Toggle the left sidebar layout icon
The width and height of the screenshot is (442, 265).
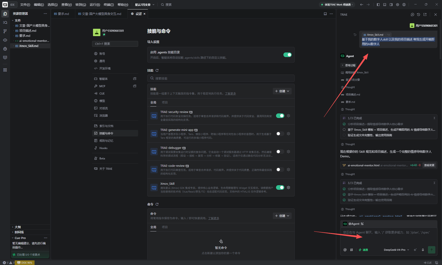click(378, 5)
